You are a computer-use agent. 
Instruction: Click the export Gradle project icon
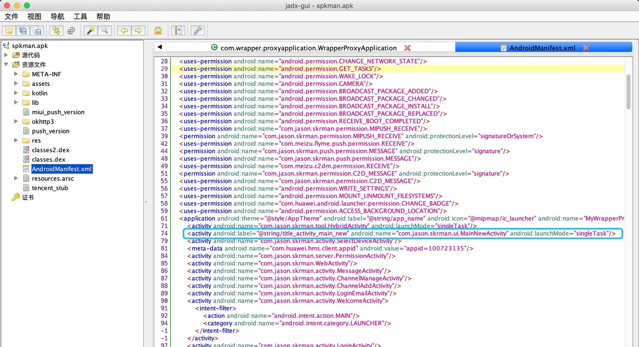point(37,31)
